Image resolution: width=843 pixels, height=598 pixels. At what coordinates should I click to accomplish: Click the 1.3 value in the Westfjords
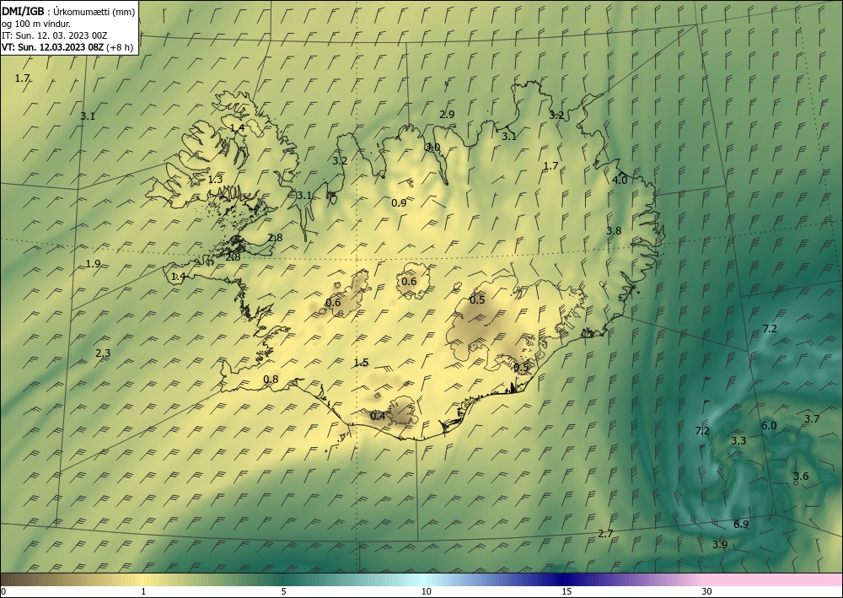(x=215, y=180)
